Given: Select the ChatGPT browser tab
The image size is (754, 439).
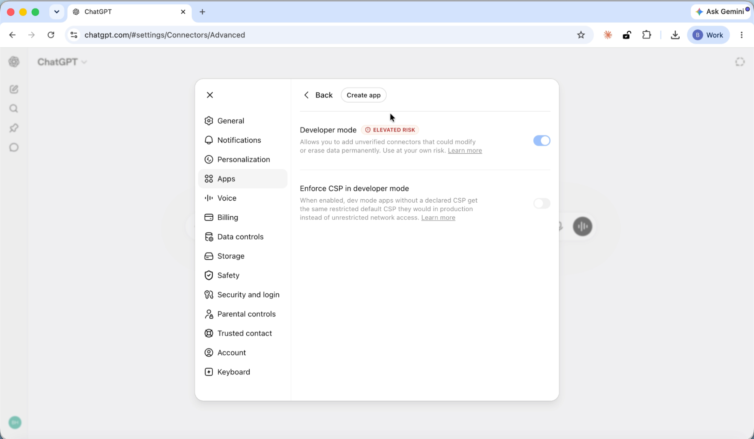Looking at the screenshot, I should [130, 12].
